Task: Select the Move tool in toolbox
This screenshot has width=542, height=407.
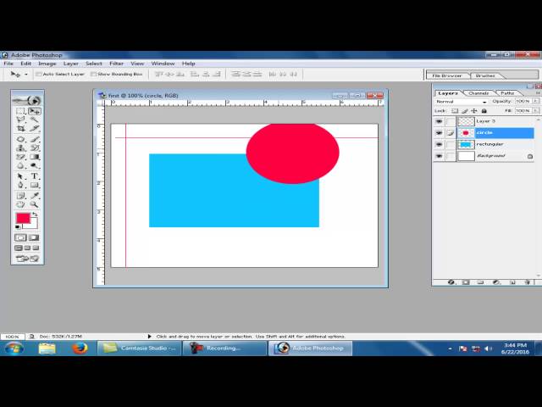Action: coord(34,111)
